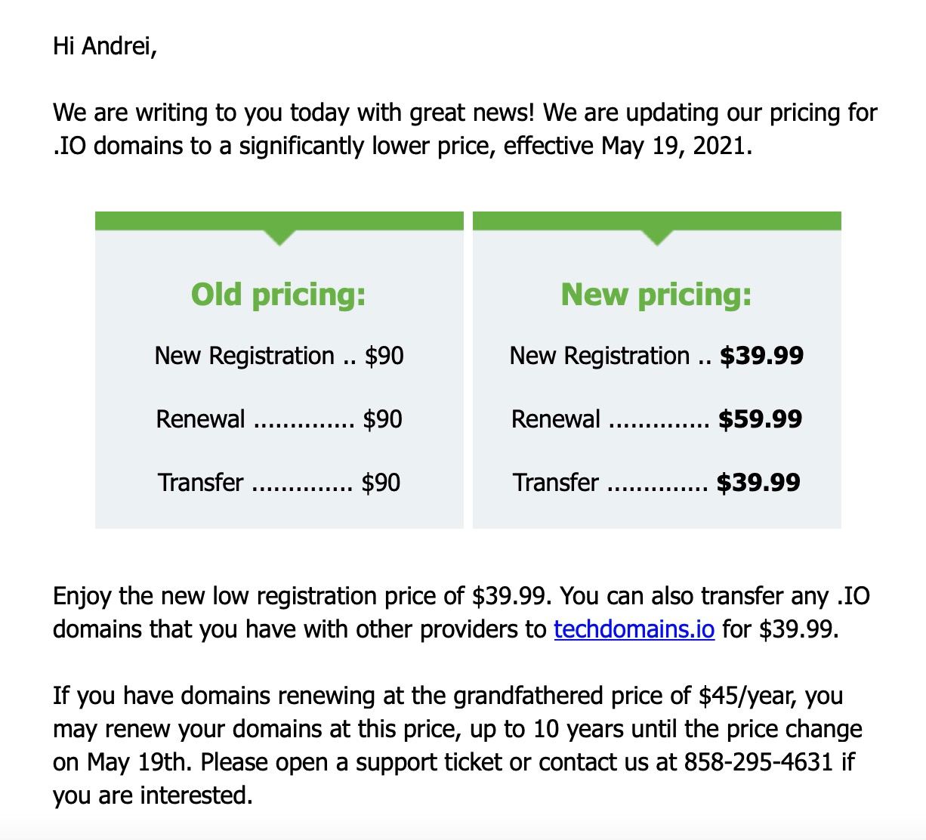The width and height of the screenshot is (926, 840).
Task: Click the Old pricing heading
Action: 279,294
